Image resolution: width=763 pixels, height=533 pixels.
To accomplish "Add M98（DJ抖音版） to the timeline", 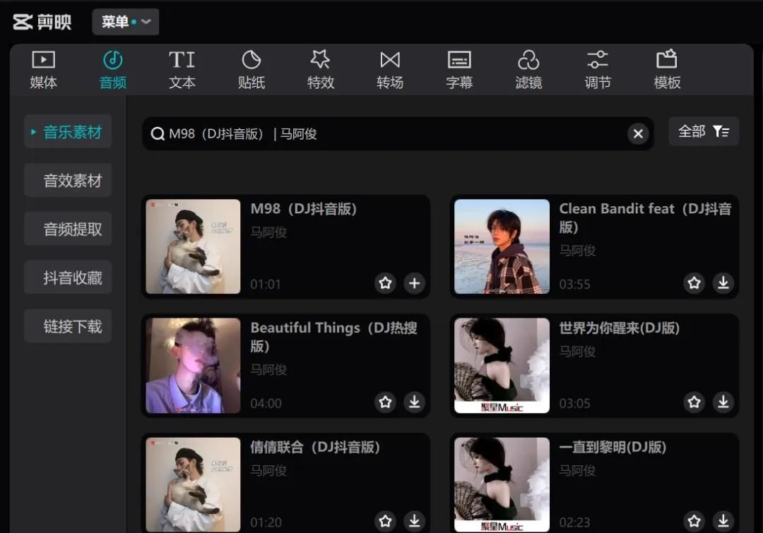I will (414, 283).
